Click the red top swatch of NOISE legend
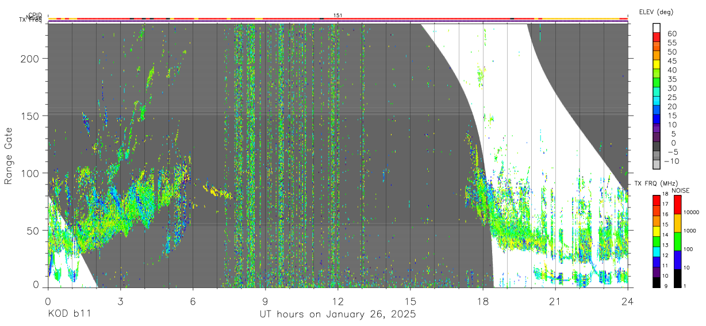The width and height of the screenshot is (706, 326). (677, 204)
